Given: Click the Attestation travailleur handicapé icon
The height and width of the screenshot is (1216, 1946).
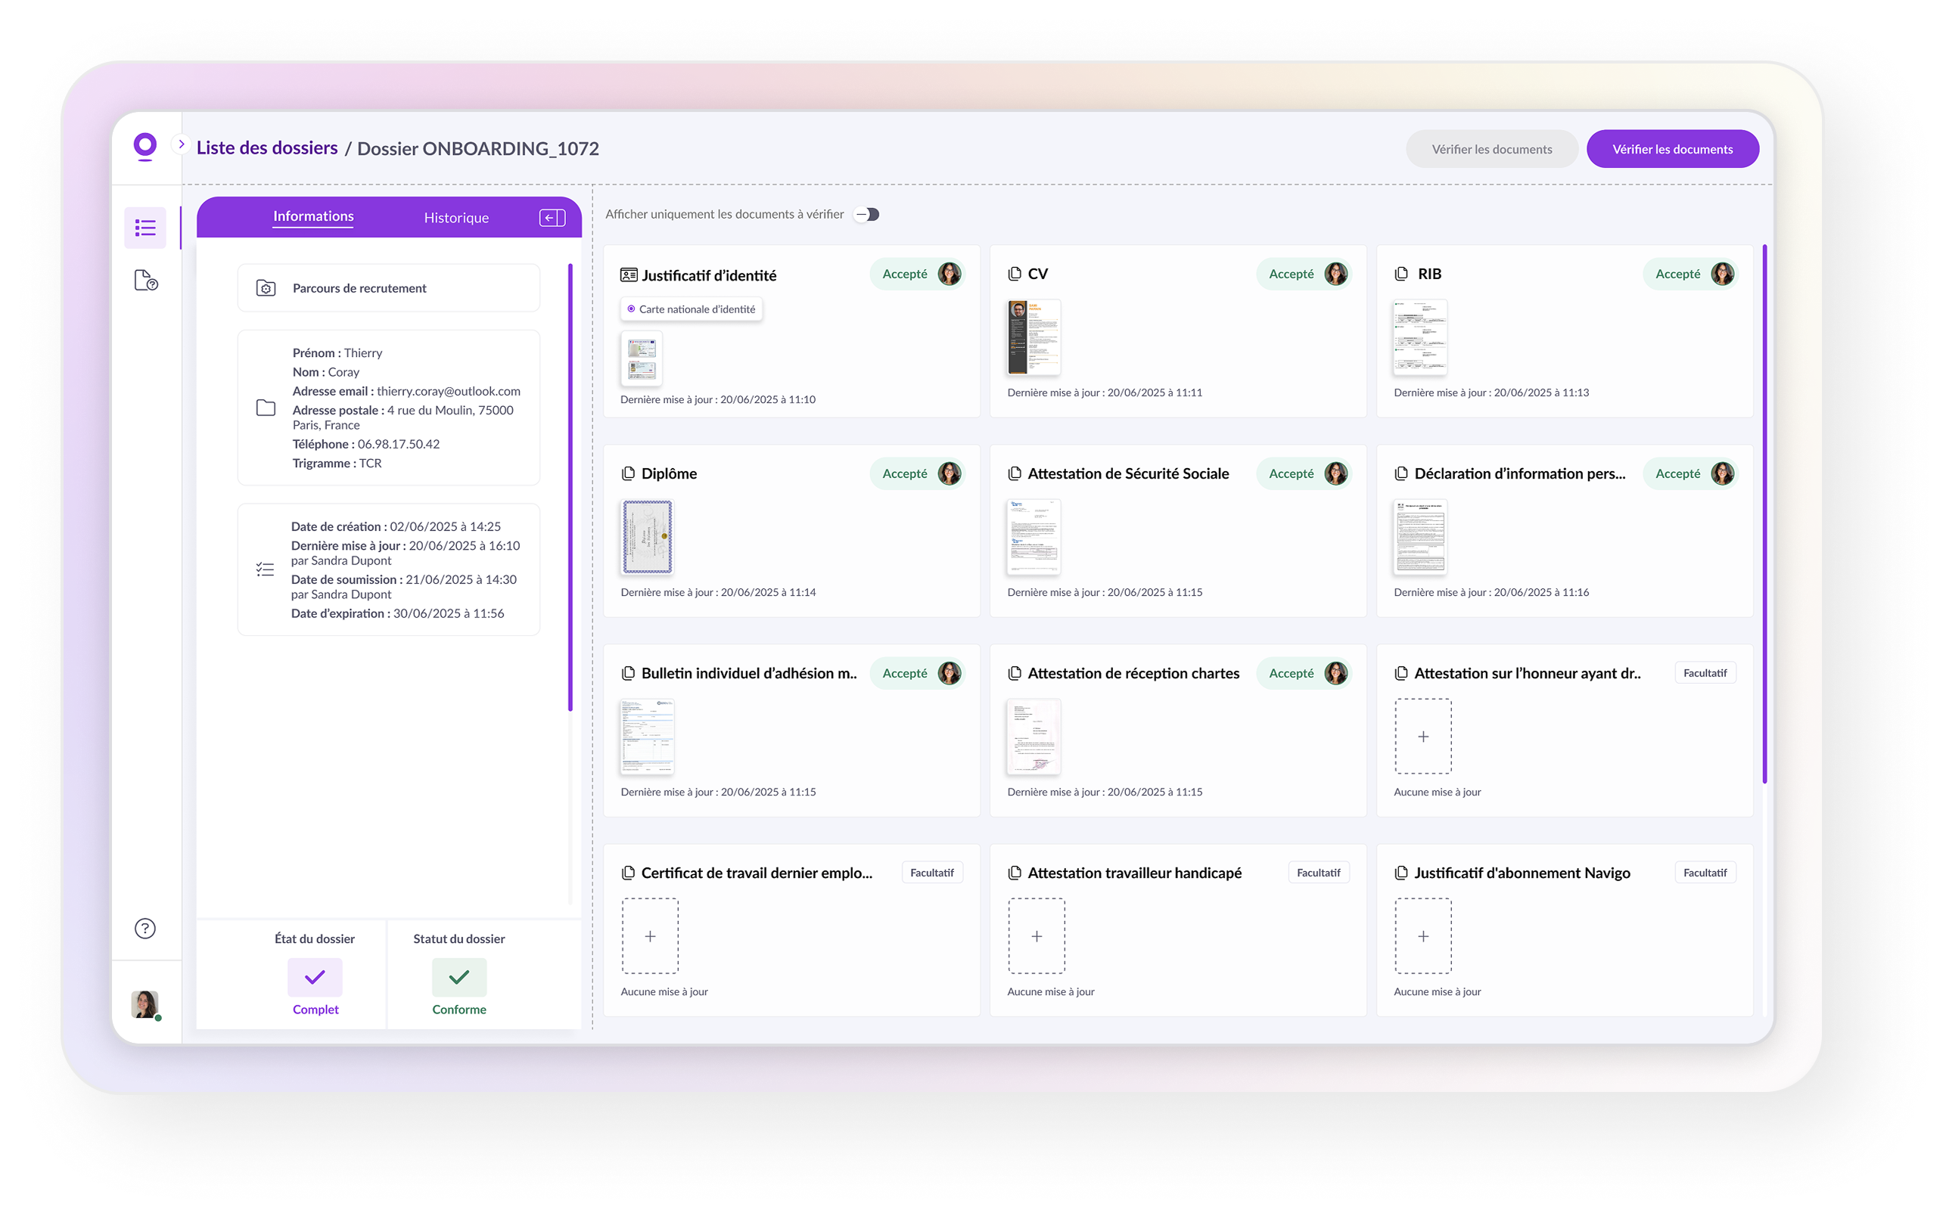Looking at the screenshot, I should click(x=1015, y=873).
